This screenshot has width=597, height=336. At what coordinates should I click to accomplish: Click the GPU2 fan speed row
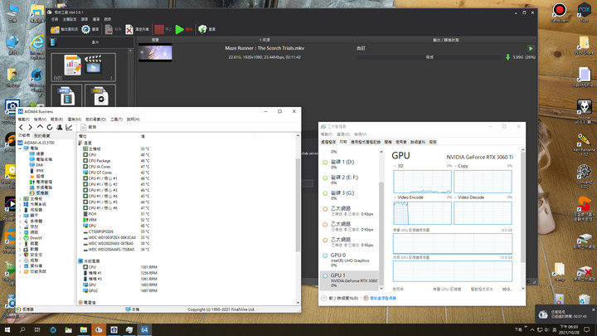coord(187,290)
